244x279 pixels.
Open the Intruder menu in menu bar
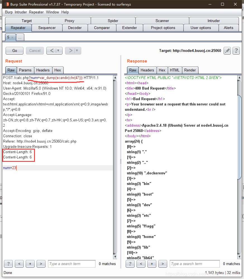pyautogui.click(x=21, y=12)
